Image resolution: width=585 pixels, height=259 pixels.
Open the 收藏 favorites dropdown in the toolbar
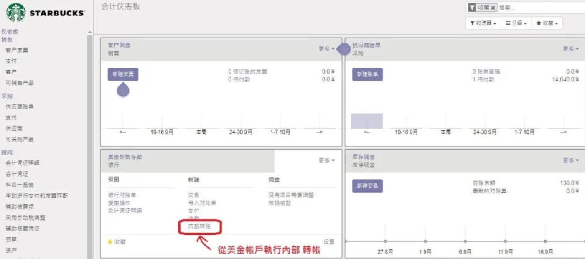(547, 23)
